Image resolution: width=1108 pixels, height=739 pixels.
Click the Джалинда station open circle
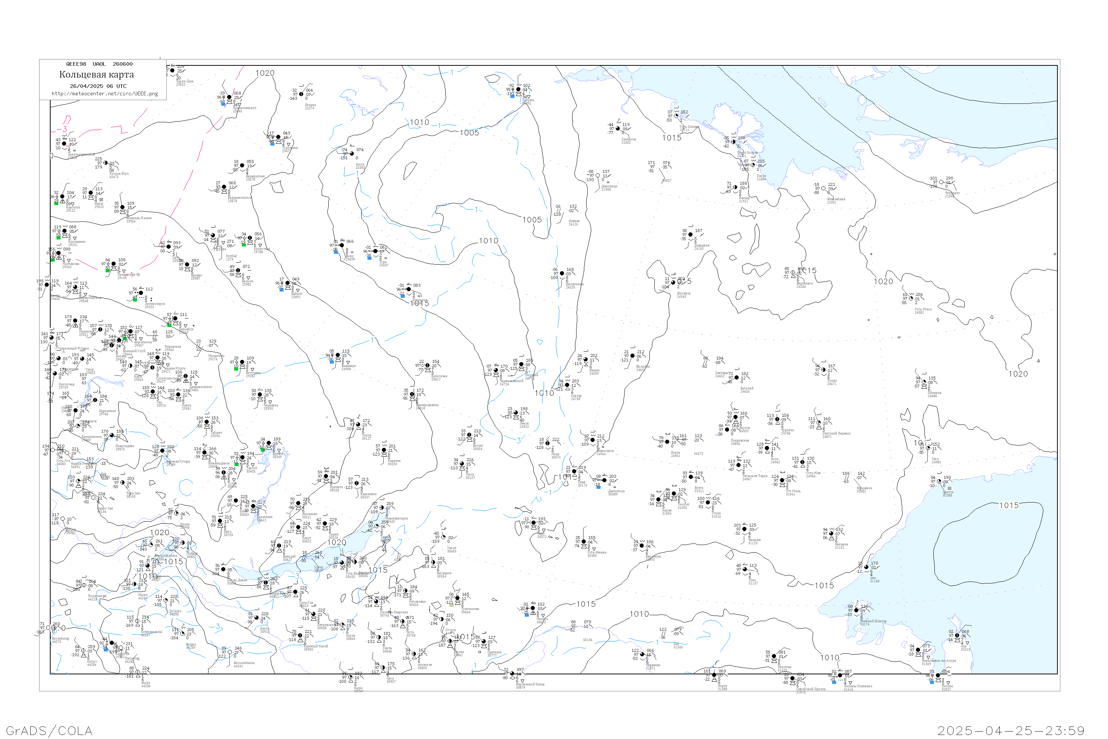tap(598, 175)
